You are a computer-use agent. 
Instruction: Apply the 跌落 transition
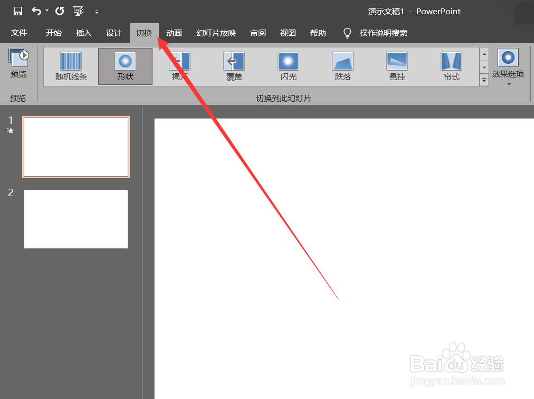pyautogui.click(x=342, y=66)
